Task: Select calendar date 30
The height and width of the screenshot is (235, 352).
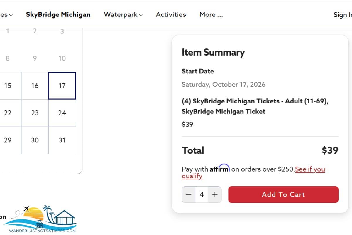Action: click(x=35, y=140)
